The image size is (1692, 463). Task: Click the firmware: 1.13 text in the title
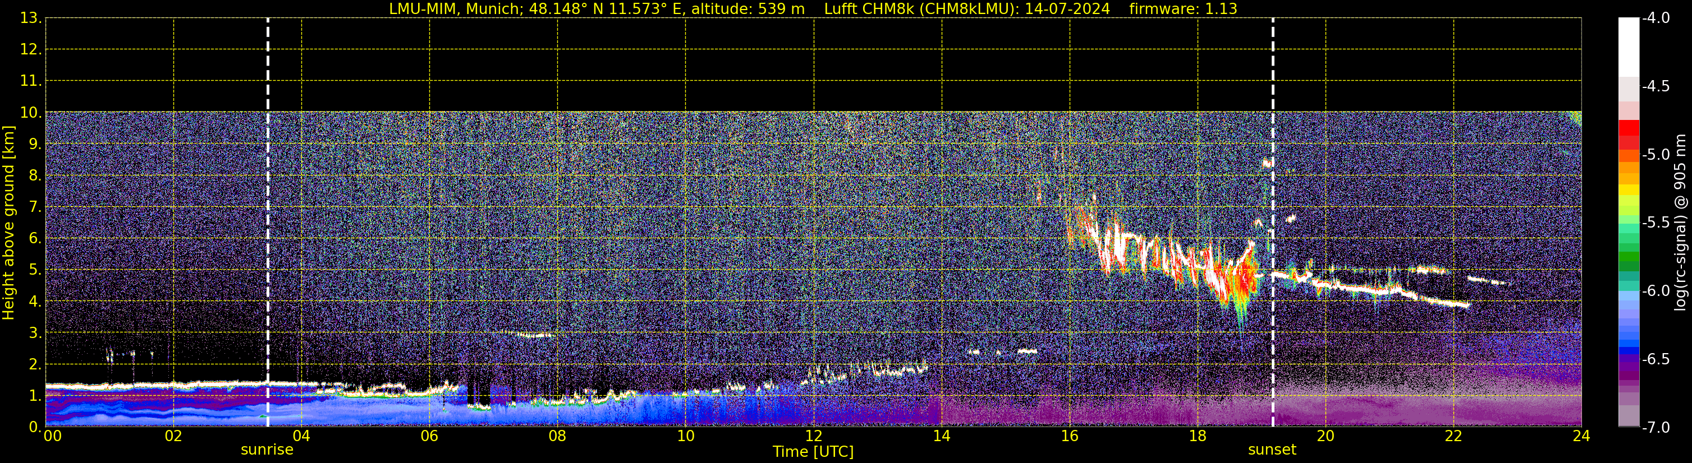1183,8
